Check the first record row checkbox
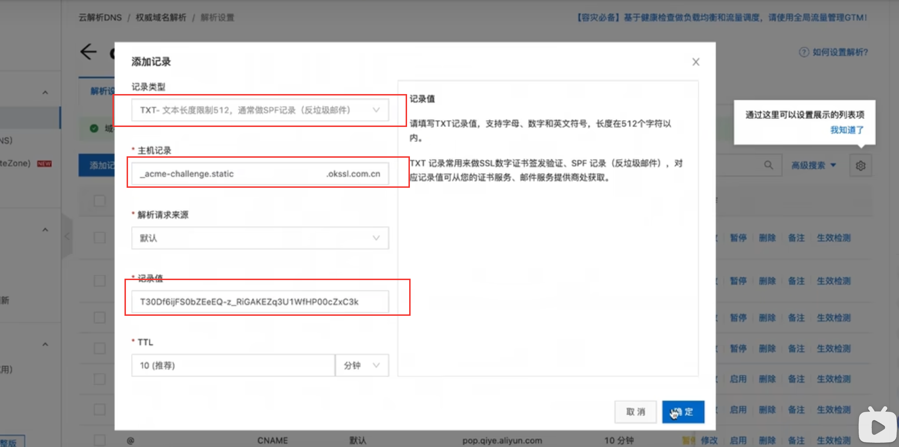This screenshot has width=899, height=447. (x=99, y=237)
